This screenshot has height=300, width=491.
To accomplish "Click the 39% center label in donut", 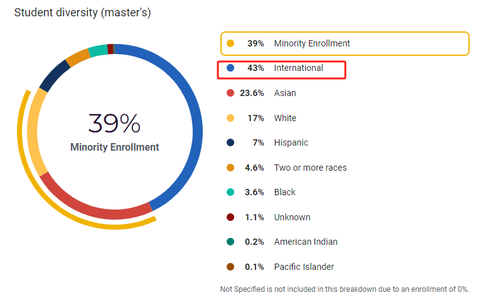I will [x=114, y=124].
